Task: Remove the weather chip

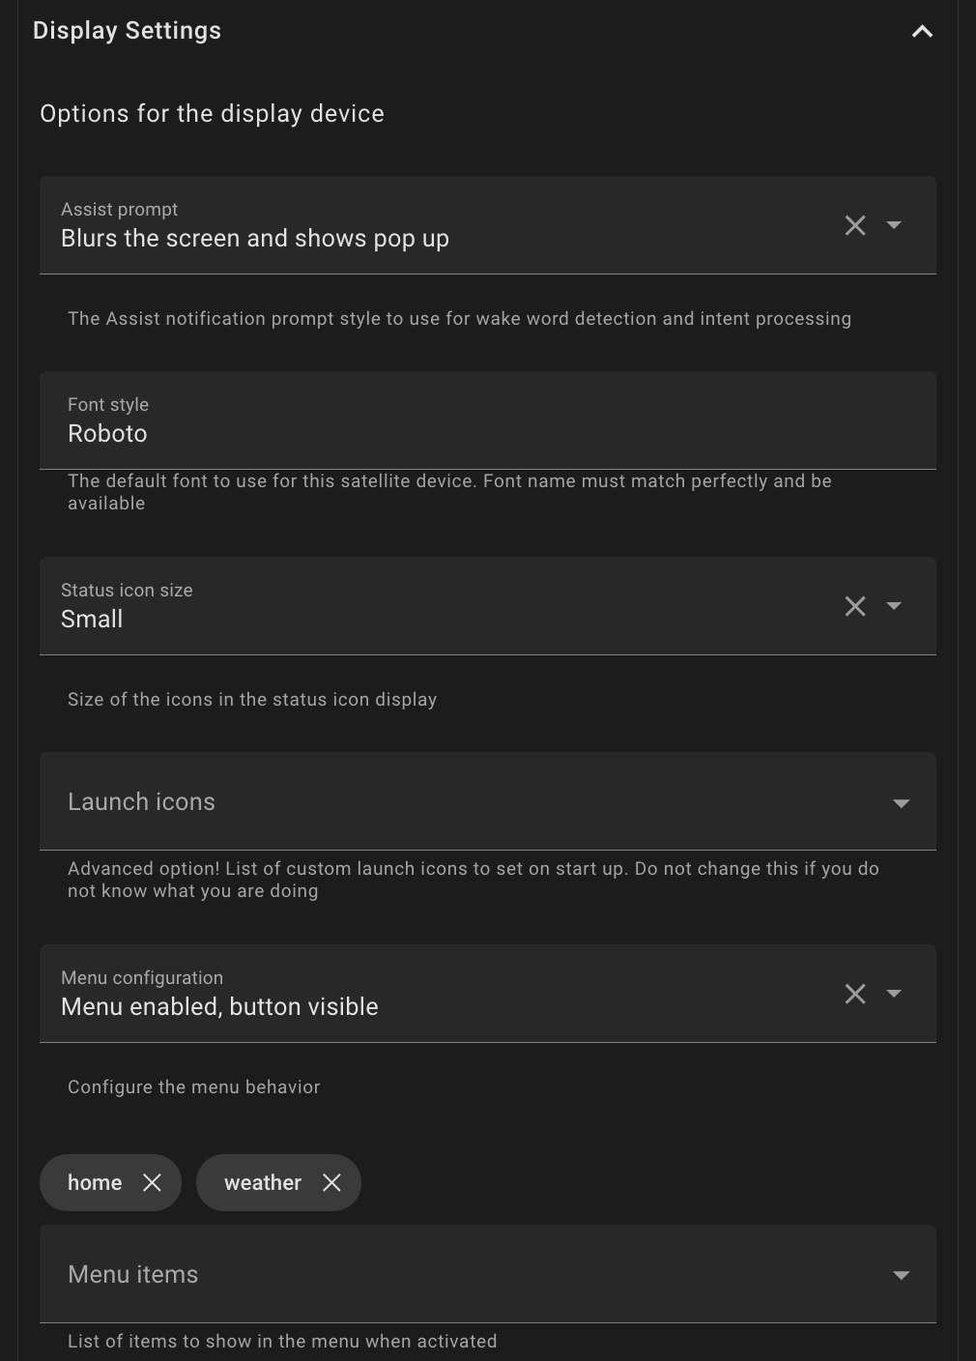Action: click(331, 1182)
